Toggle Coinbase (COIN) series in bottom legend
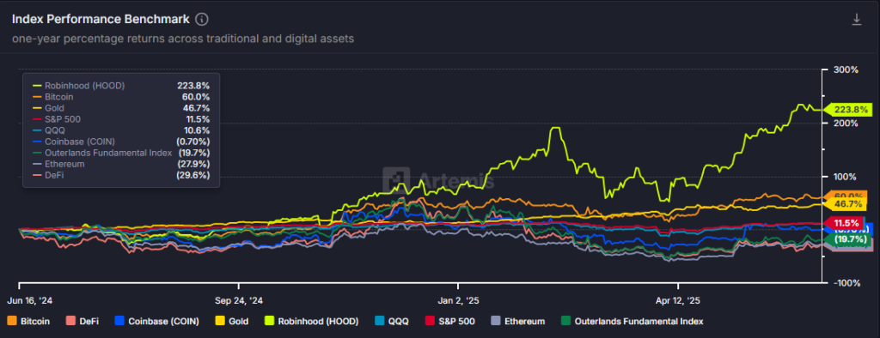The width and height of the screenshot is (880, 338). pyautogui.click(x=156, y=321)
